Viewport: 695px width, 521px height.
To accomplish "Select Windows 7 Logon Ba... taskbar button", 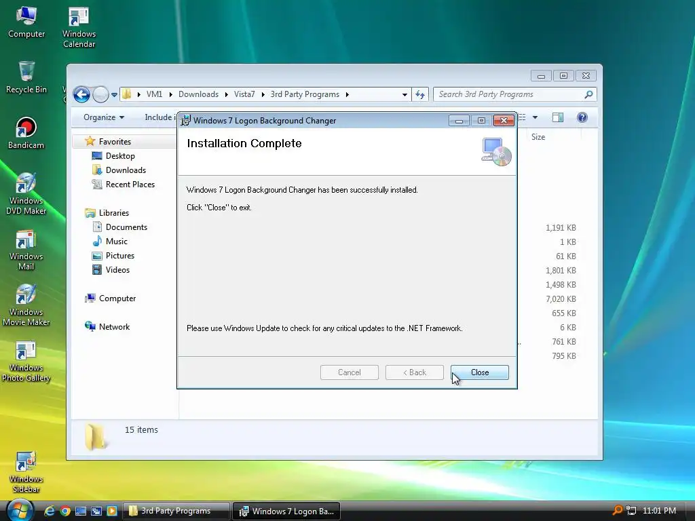I will click(x=286, y=511).
